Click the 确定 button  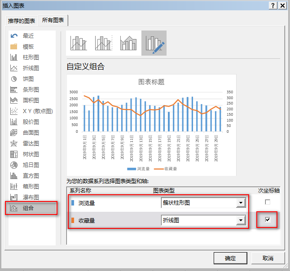(x=230, y=258)
